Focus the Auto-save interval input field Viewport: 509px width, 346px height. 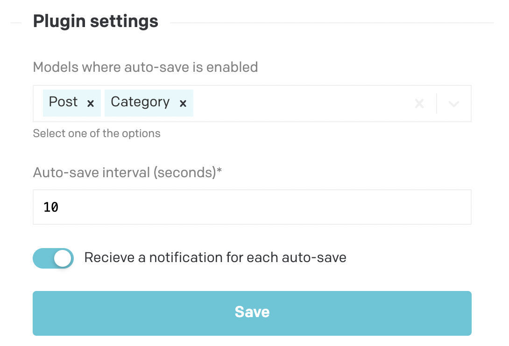[252, 207]
